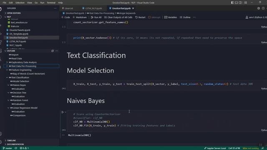Jump to Model Selection in outline
Viewport: 267px width, 150px height.
pyautogui.click(x=21, y=81)
